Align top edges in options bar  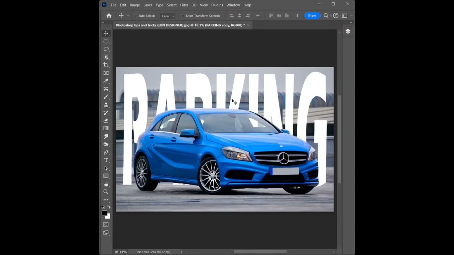coord(271,16)
